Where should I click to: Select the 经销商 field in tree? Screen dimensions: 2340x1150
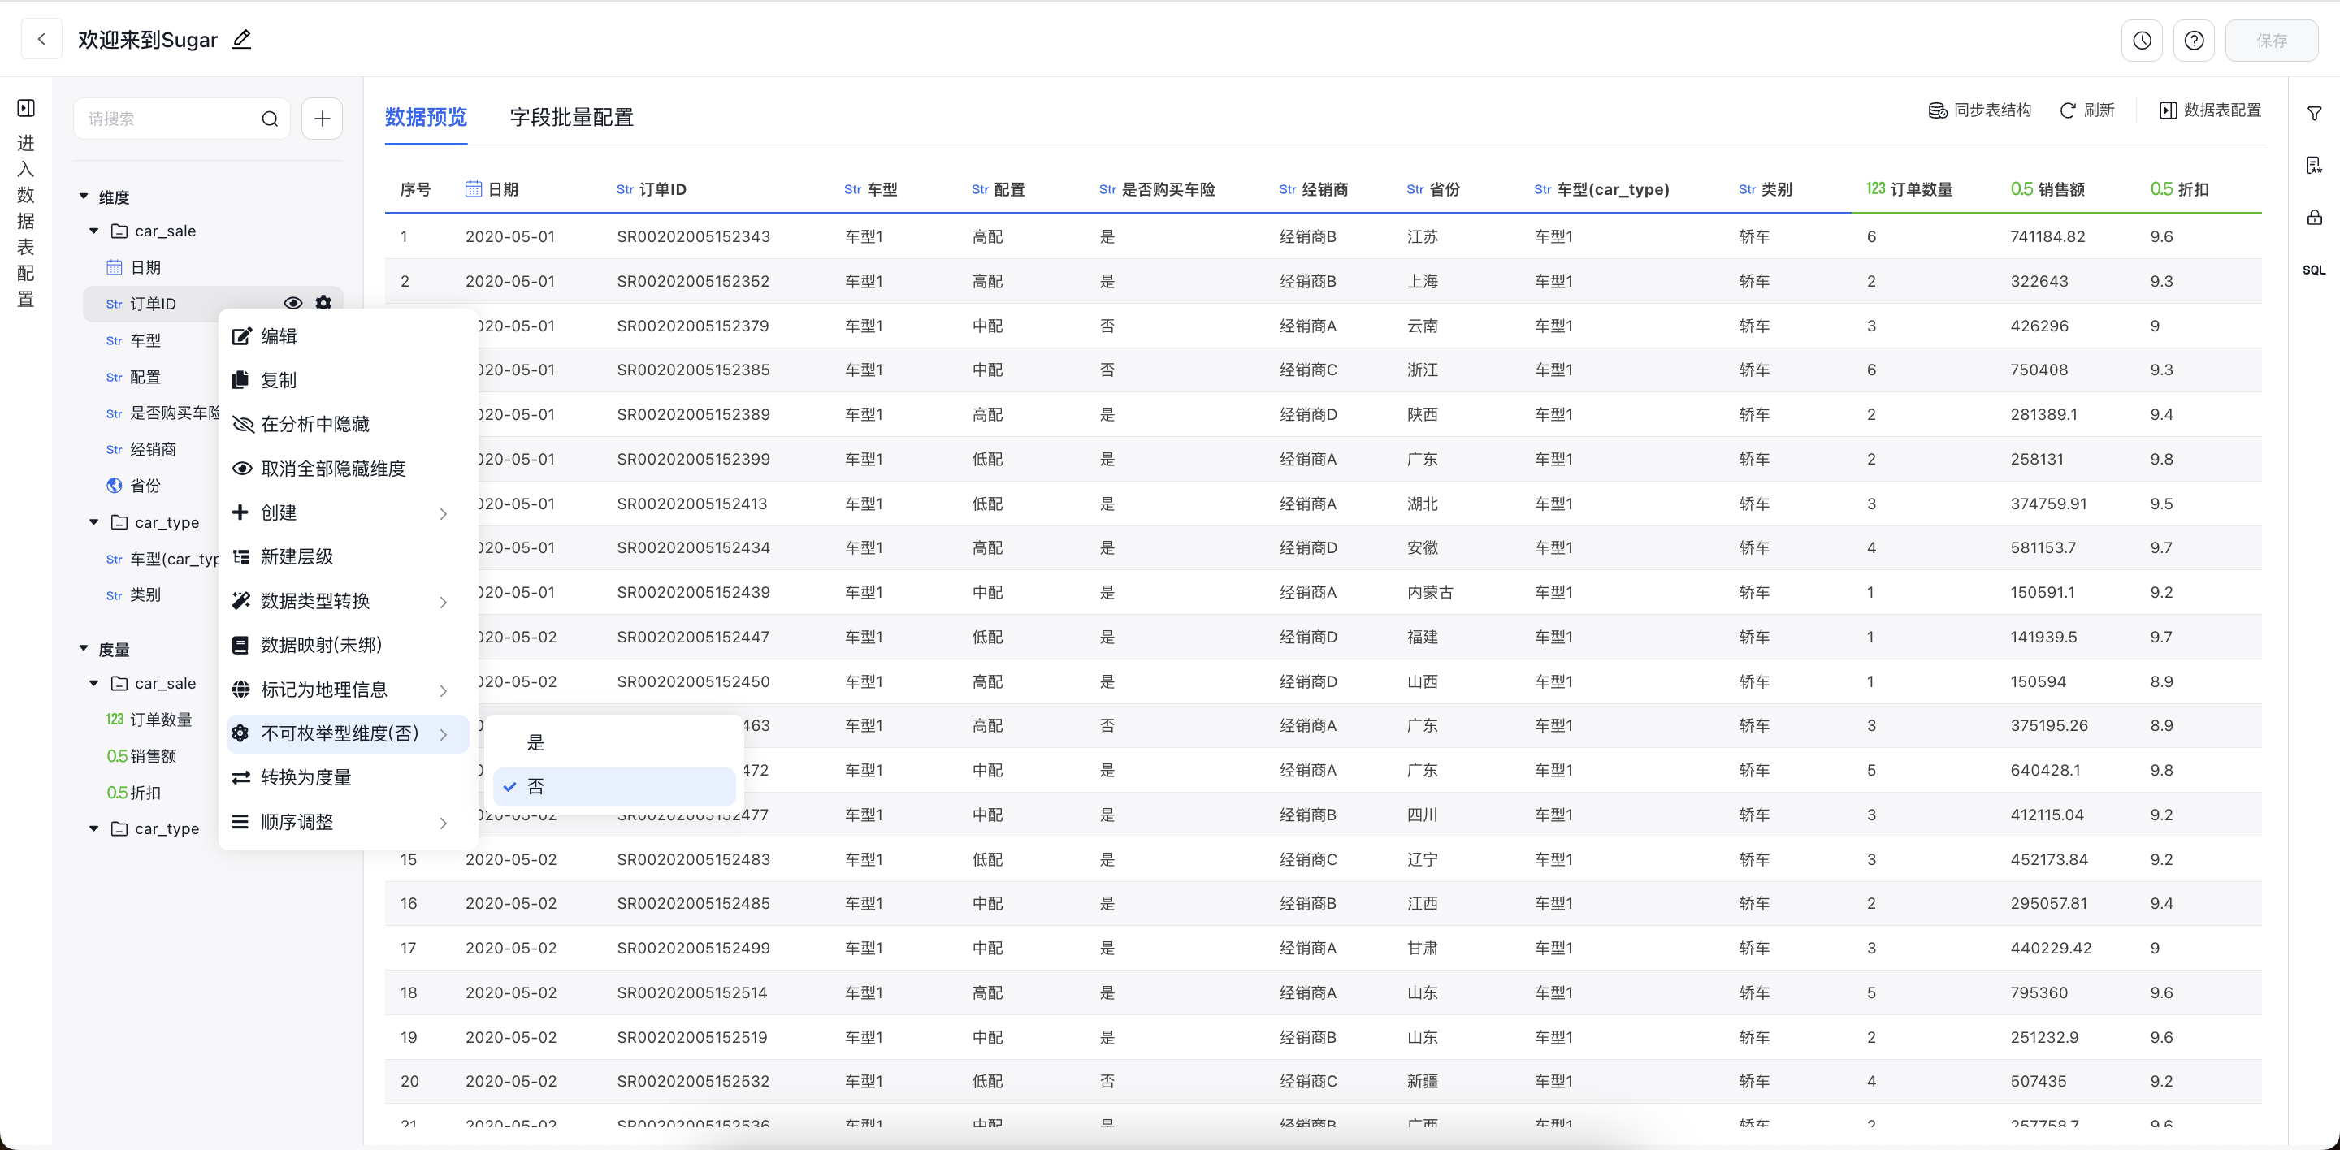(x=153, y=449)
